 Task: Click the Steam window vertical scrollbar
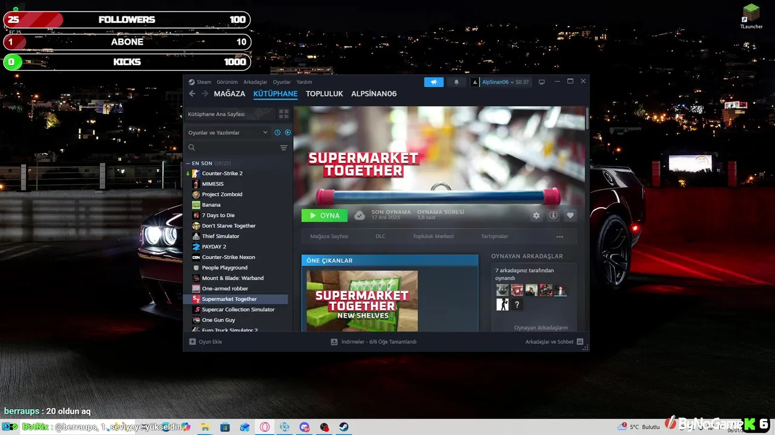point(587,118)
